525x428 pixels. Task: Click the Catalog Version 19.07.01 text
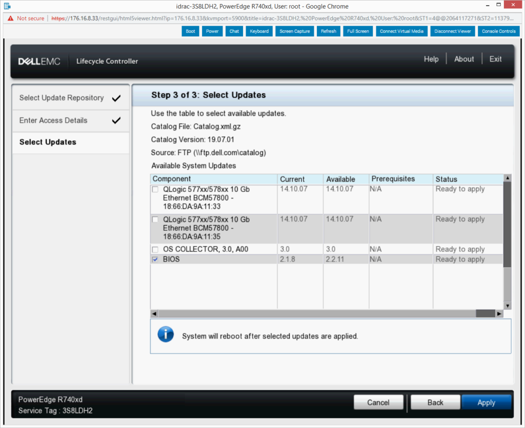[193, 140]
